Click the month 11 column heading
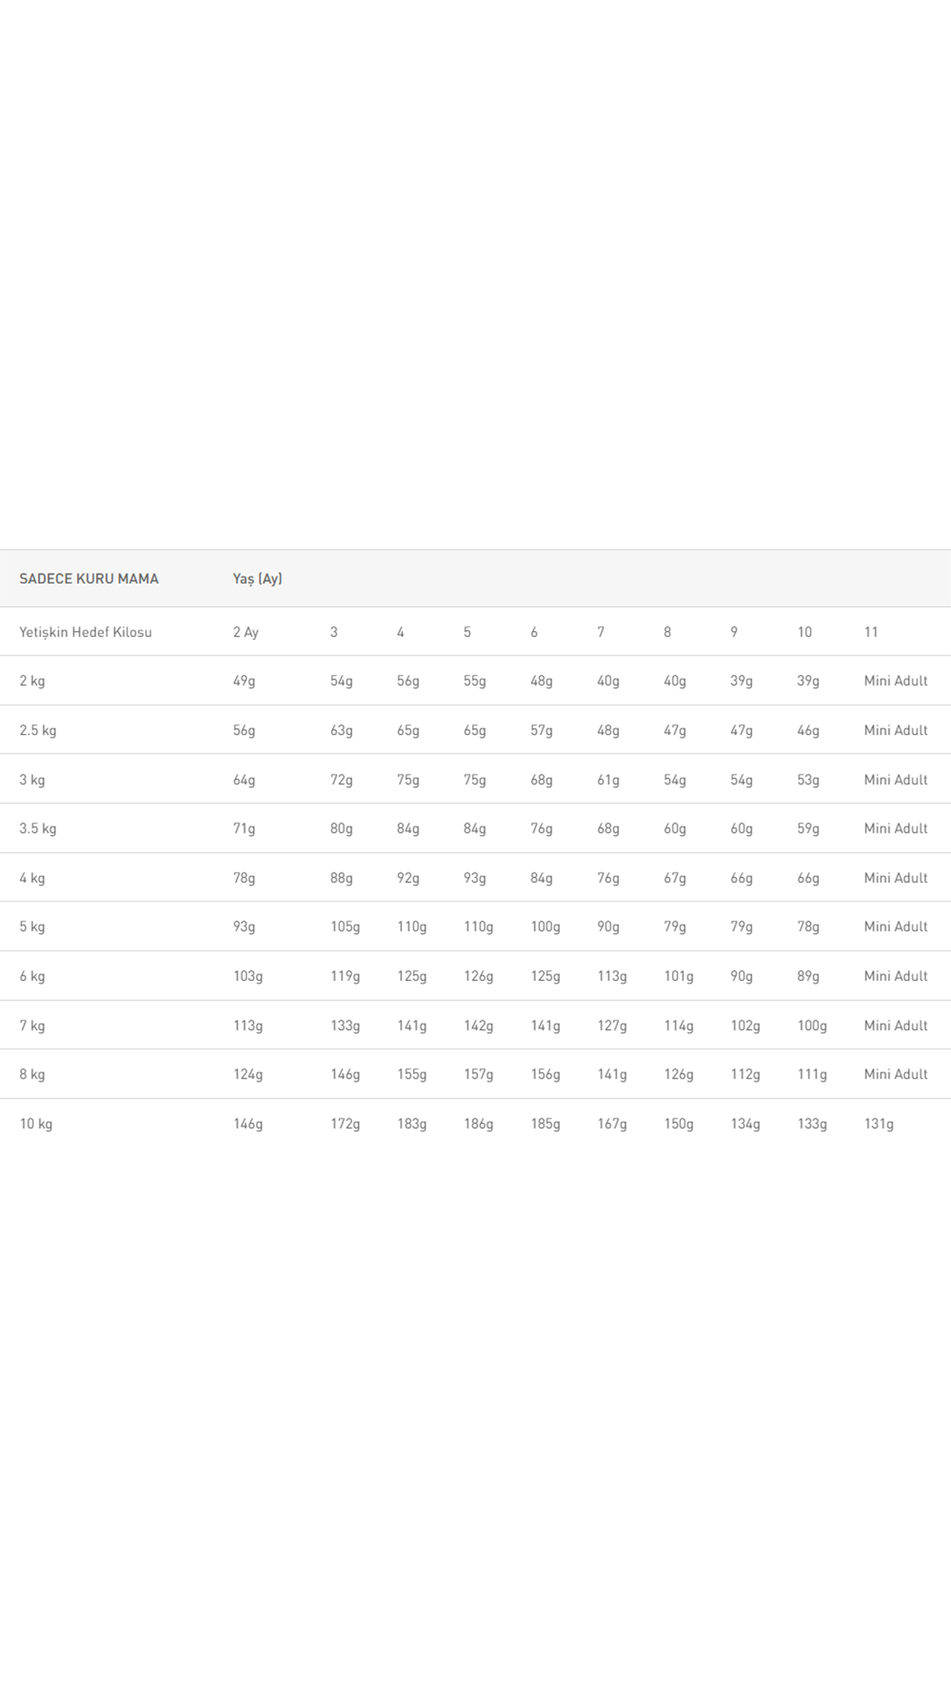The width and height of the screenshot is (951, 1692). (871, 632)
